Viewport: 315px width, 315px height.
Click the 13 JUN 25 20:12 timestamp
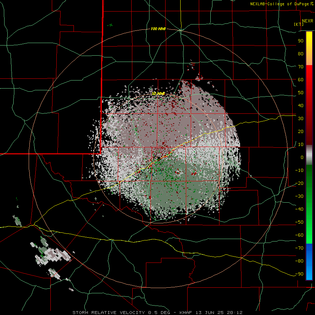(219, 313)
